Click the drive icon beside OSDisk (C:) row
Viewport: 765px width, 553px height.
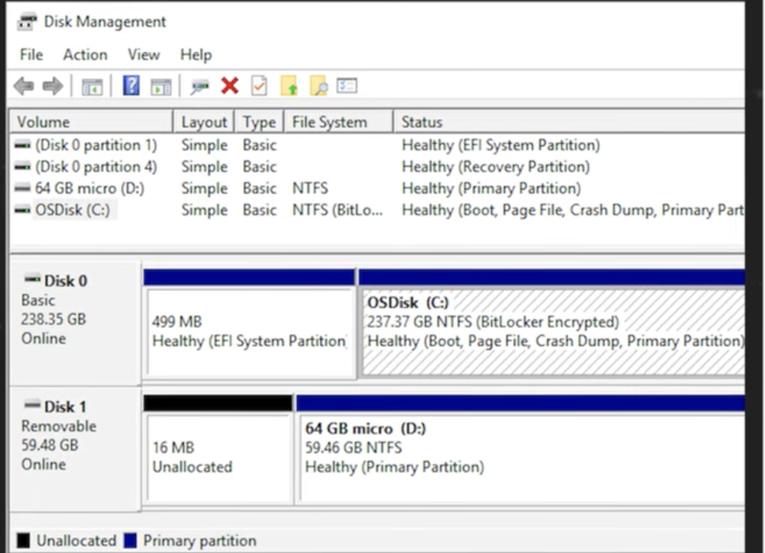(22, 210)
